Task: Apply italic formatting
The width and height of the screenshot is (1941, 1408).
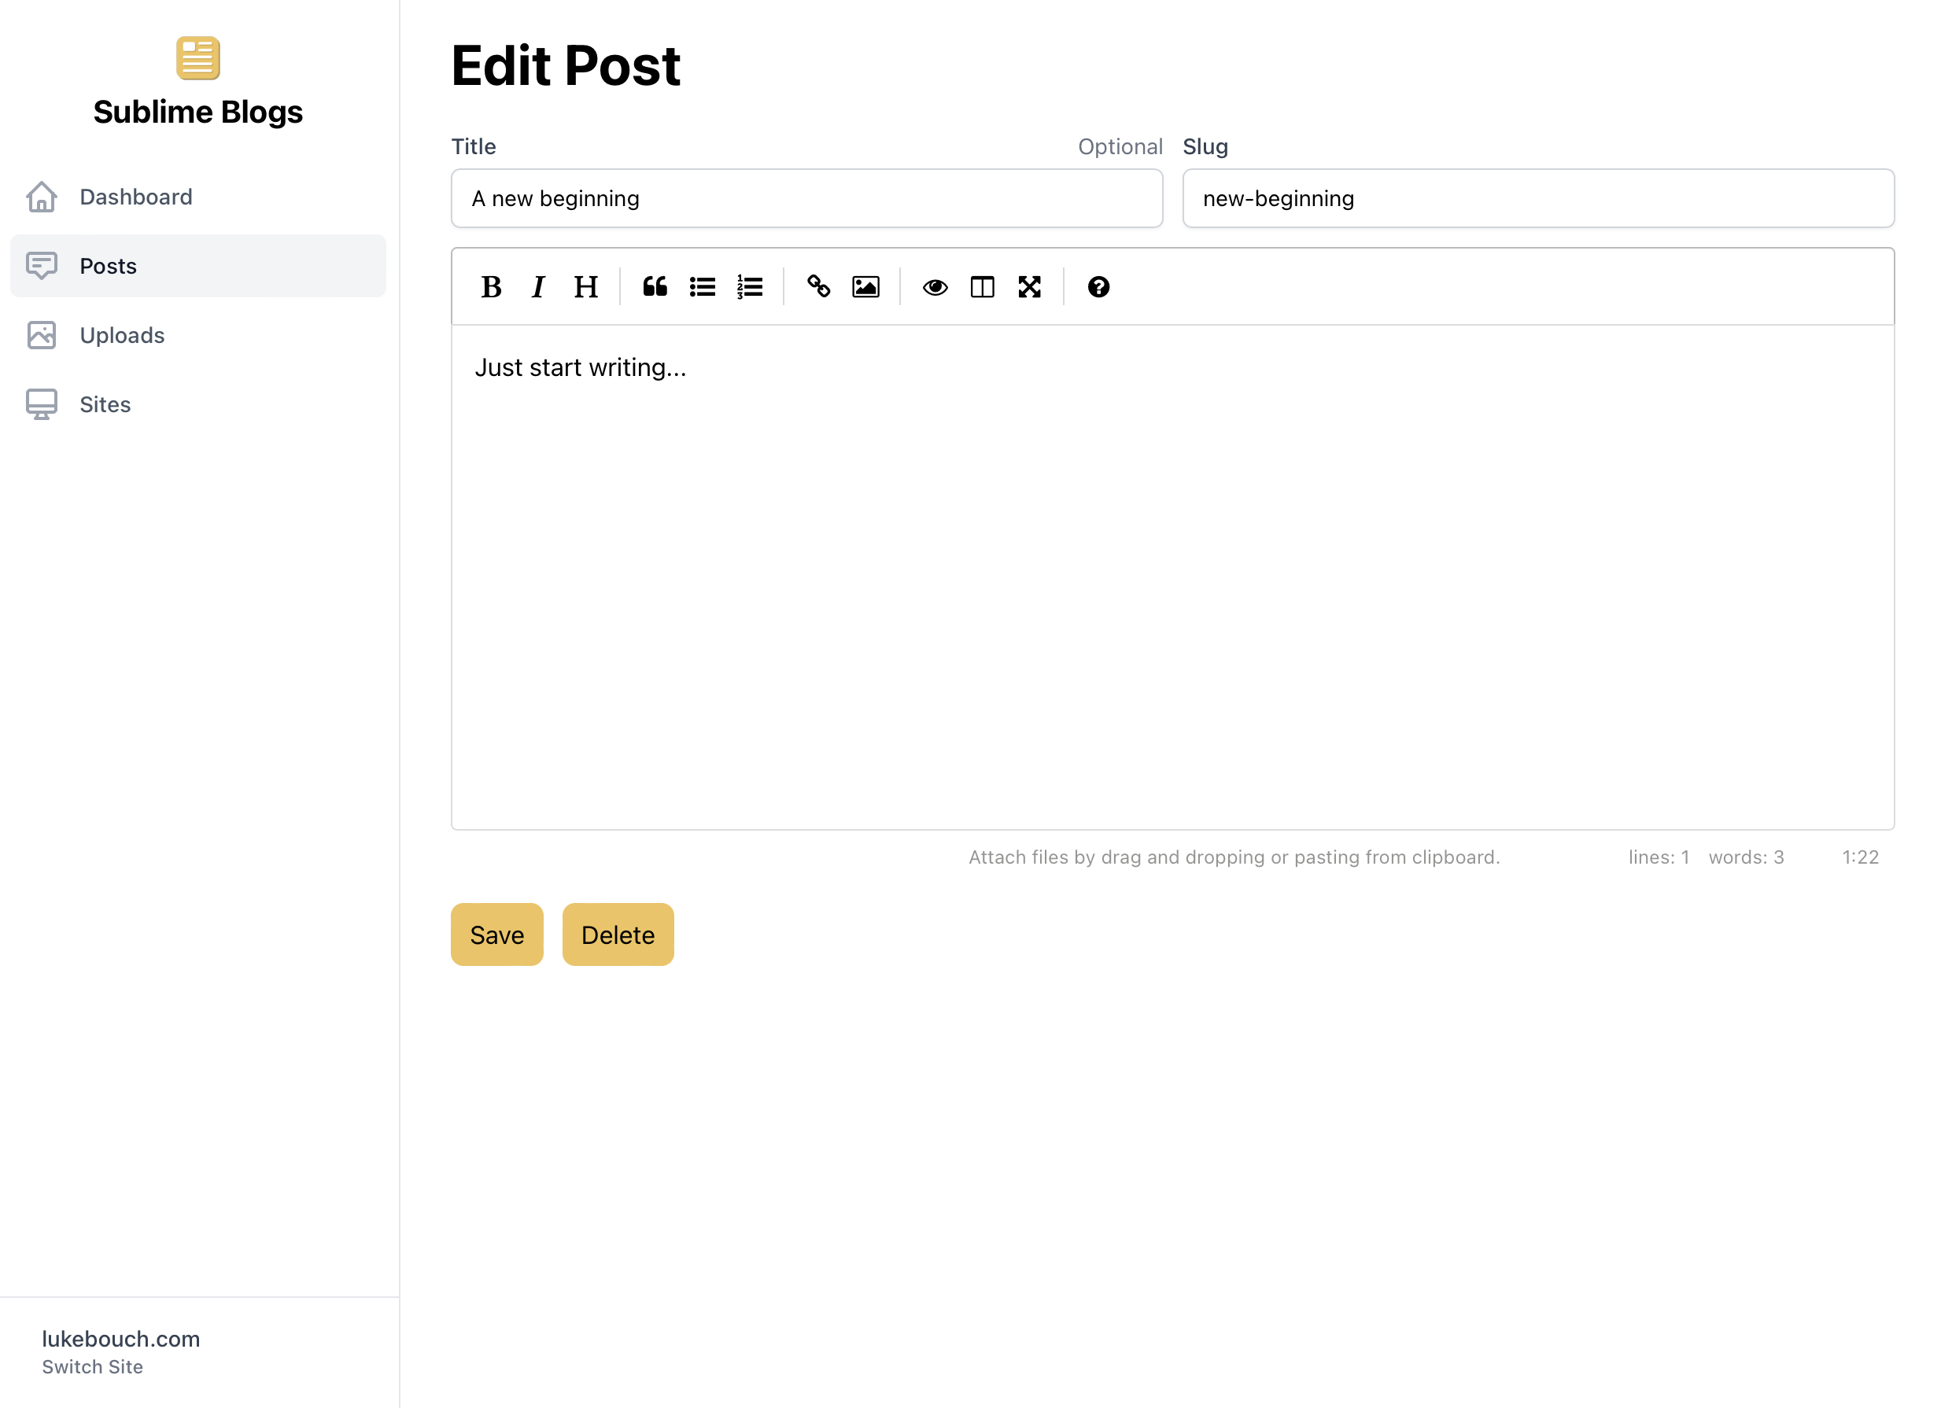Action: (538, 287)
